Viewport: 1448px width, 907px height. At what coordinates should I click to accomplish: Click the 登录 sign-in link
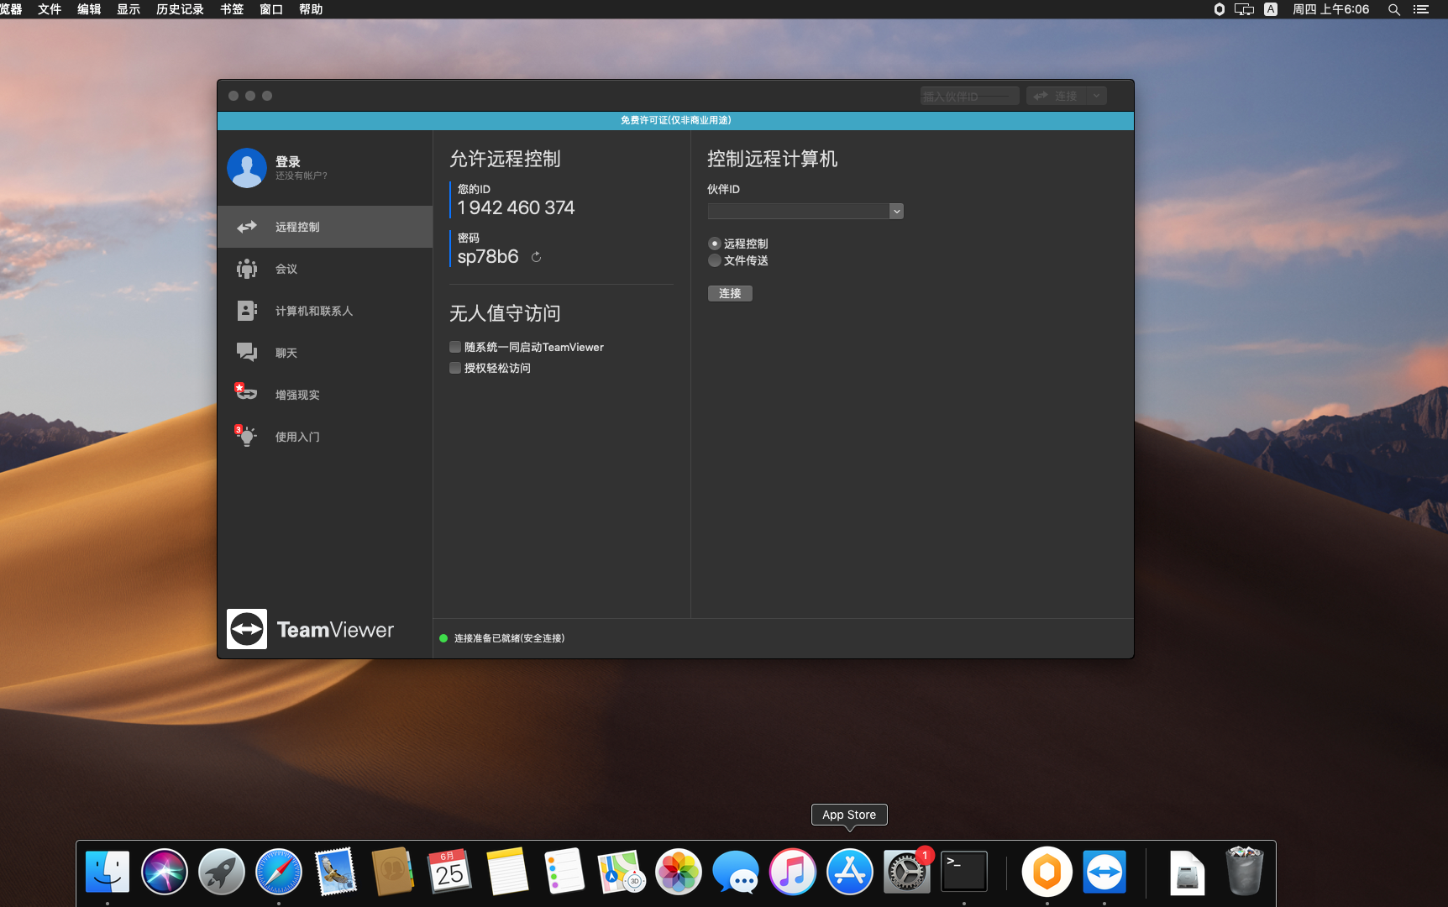pyautogui.click(x=288, y=161)
